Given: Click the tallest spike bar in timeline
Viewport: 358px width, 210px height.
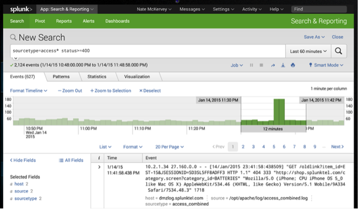Looking at the screenshot, I should [279, 112].
